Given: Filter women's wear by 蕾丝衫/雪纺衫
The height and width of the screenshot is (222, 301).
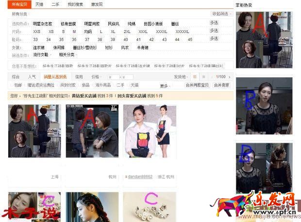Looking at the screenshot, I should [85, 48].
